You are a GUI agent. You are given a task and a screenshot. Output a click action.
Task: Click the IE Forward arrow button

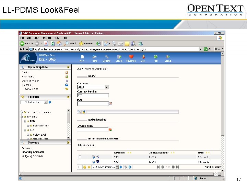[x=37, y=44]
